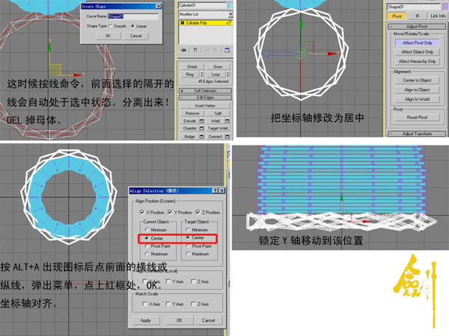
Task: Open Weld settings box icon
Action: click(227, 121)
